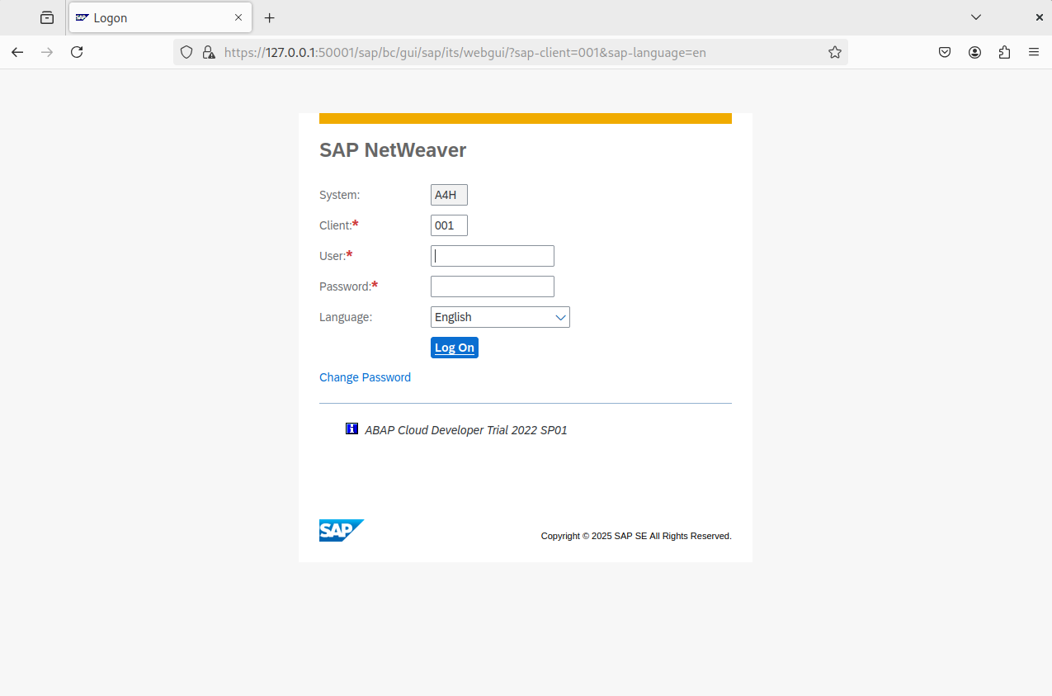Open a new tab with plus icon
Viewport: 1052px width, 696px height.
[269, 17]
